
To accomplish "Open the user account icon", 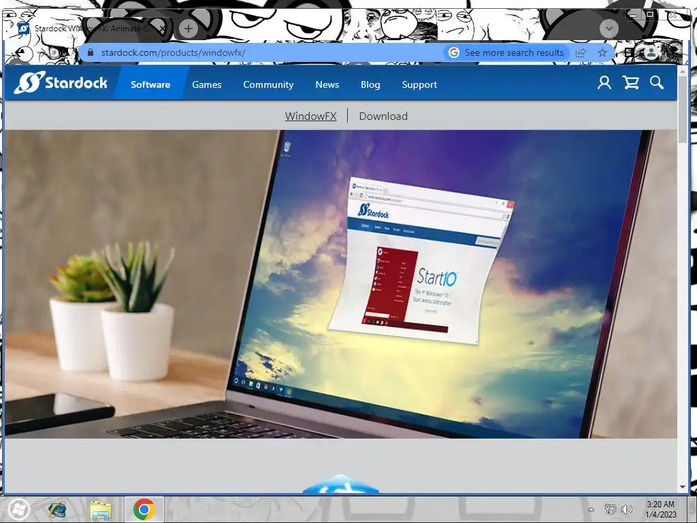I will tap(604, 82).
